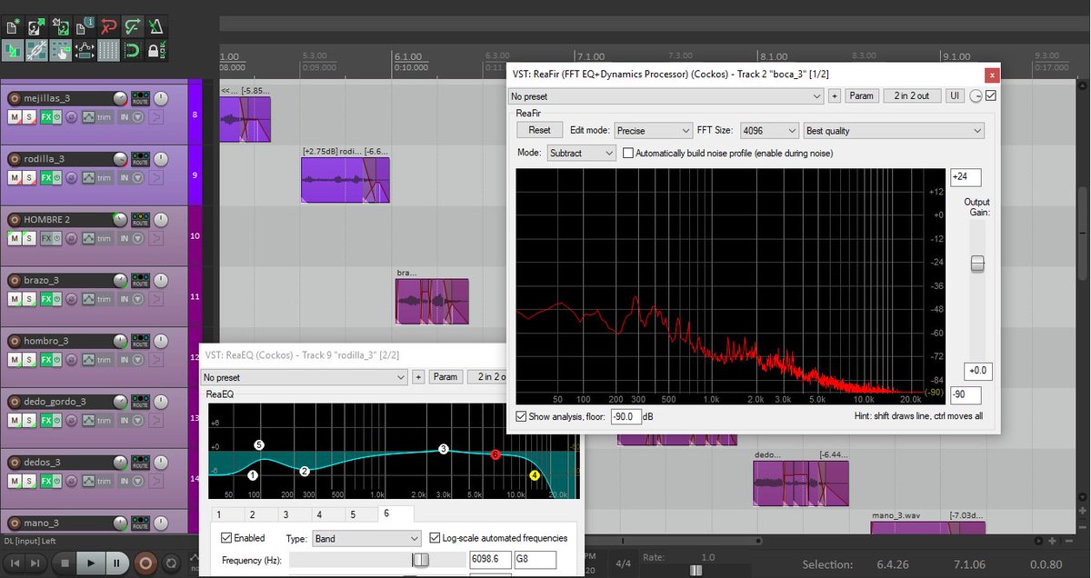Toggle repeat loop in transport
The image size is (1091, 578).
[171, 563]
